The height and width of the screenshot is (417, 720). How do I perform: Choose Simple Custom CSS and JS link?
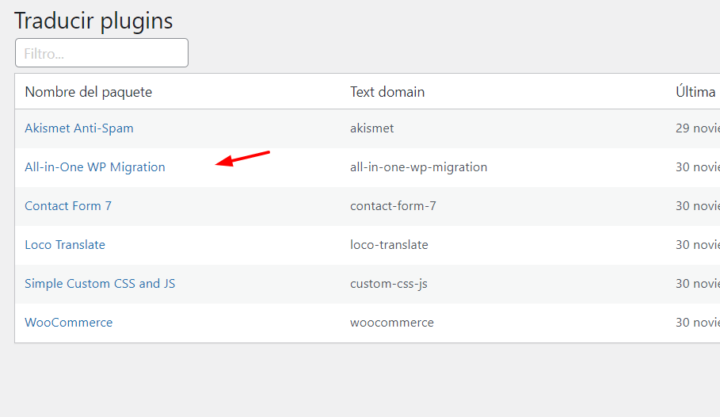(x=100, y=284)
